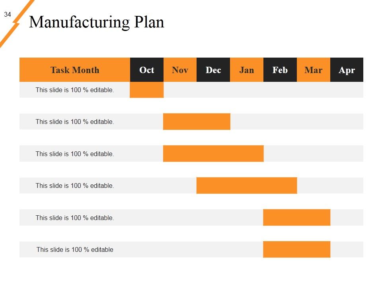Image resolution: width=382 pixels, height=286 pixels.
Task: Select the Jan month header cell
Action: pos(247,70)
